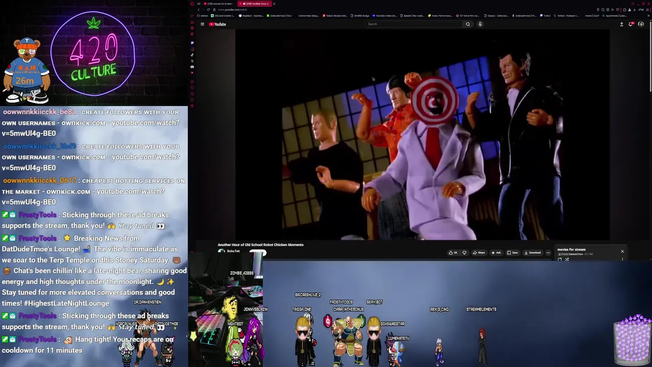
Task: Go to the YouTube home logo
Action: [218, 24]
